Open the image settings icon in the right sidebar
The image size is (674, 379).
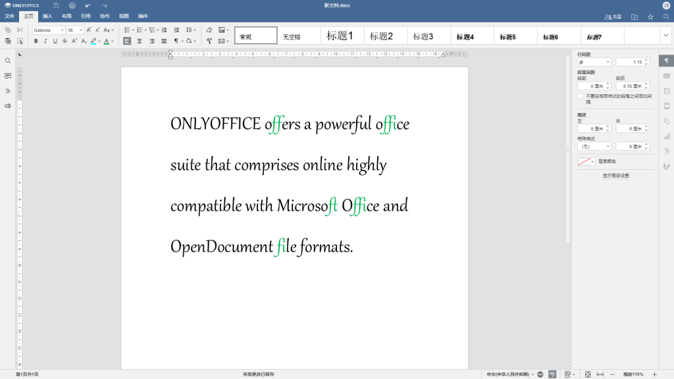tap(667, 91)
